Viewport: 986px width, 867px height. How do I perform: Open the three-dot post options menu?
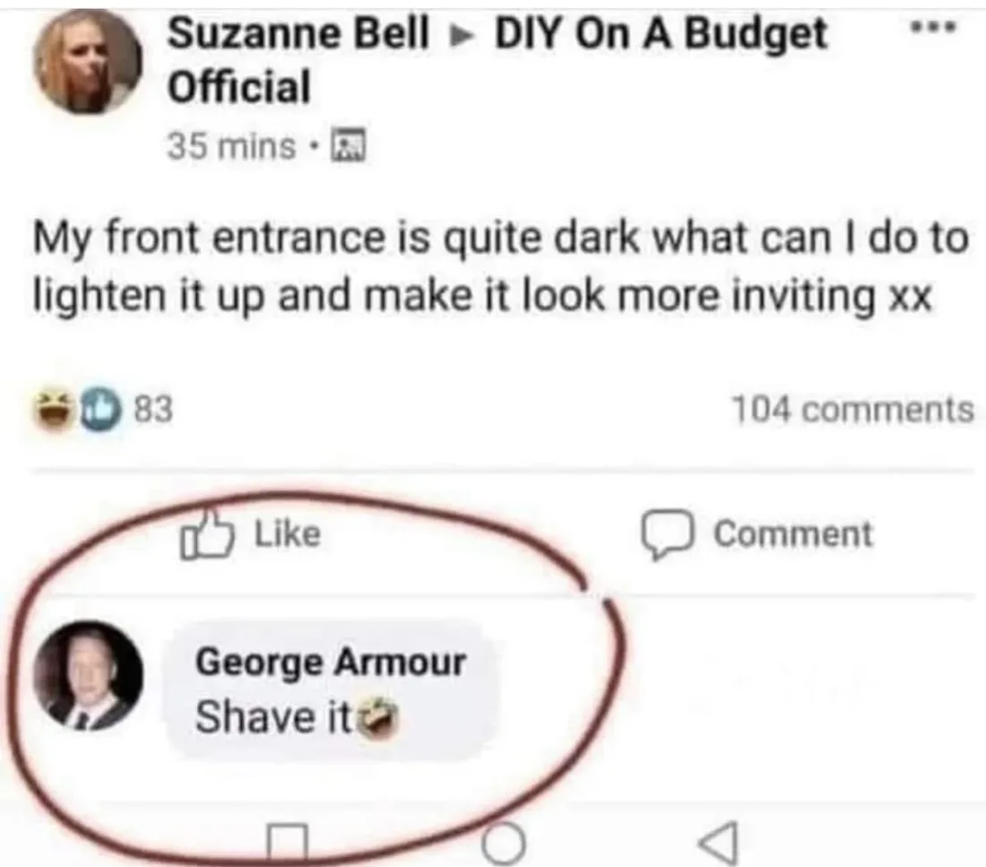(934, 29)
